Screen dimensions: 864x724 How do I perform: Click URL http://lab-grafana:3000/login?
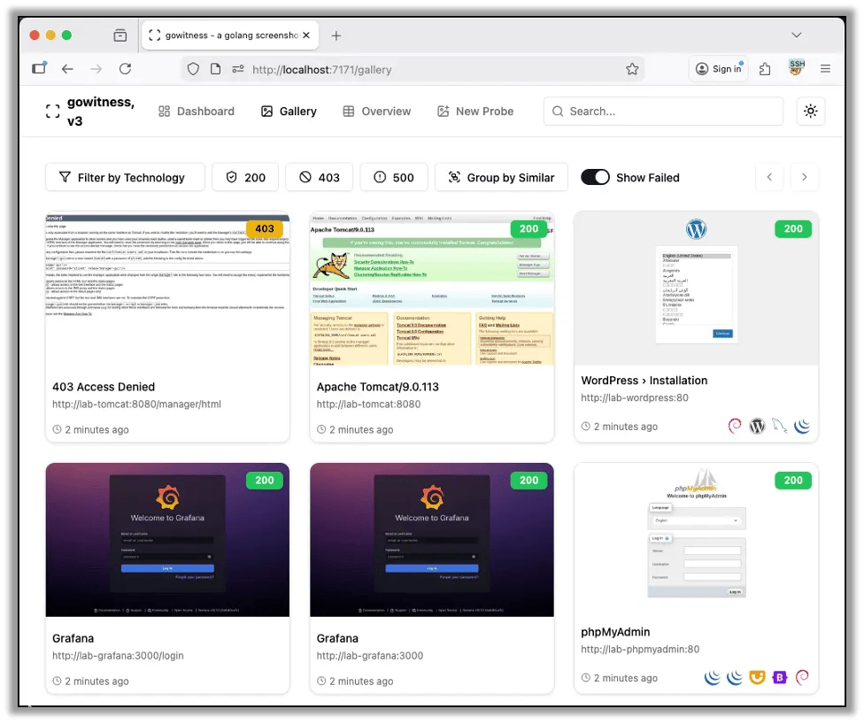tap(118, 656)
